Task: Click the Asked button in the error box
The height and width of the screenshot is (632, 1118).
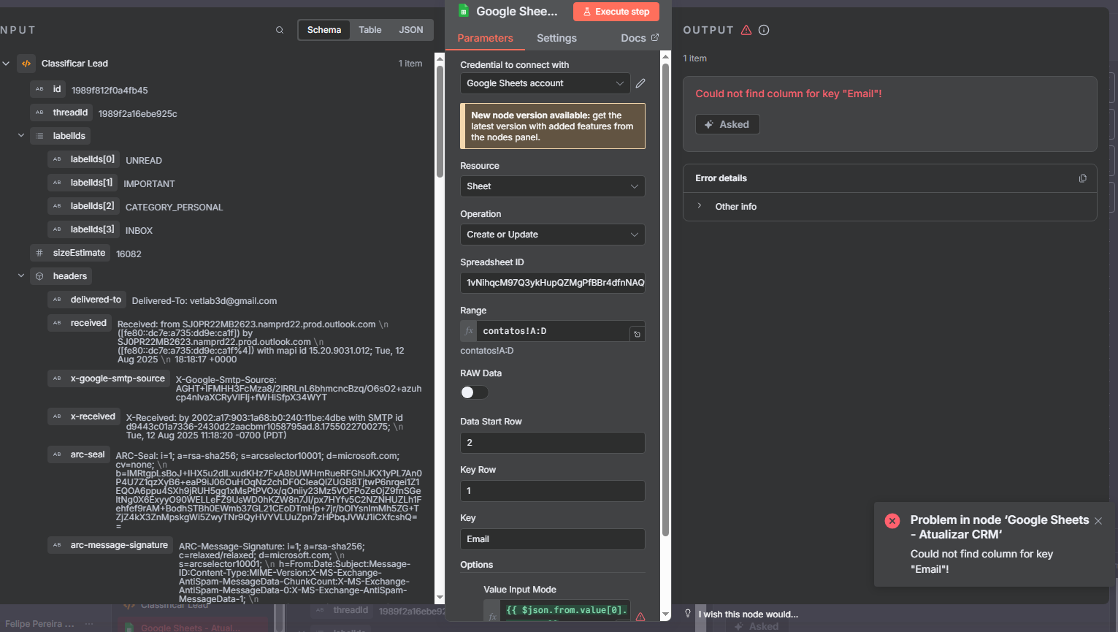Action: (x=727, y=124)
